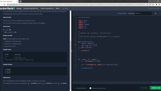161x91 pixels.
Task: Click the line and column indicator in the editor status bar
Action: tap(156, 83)
